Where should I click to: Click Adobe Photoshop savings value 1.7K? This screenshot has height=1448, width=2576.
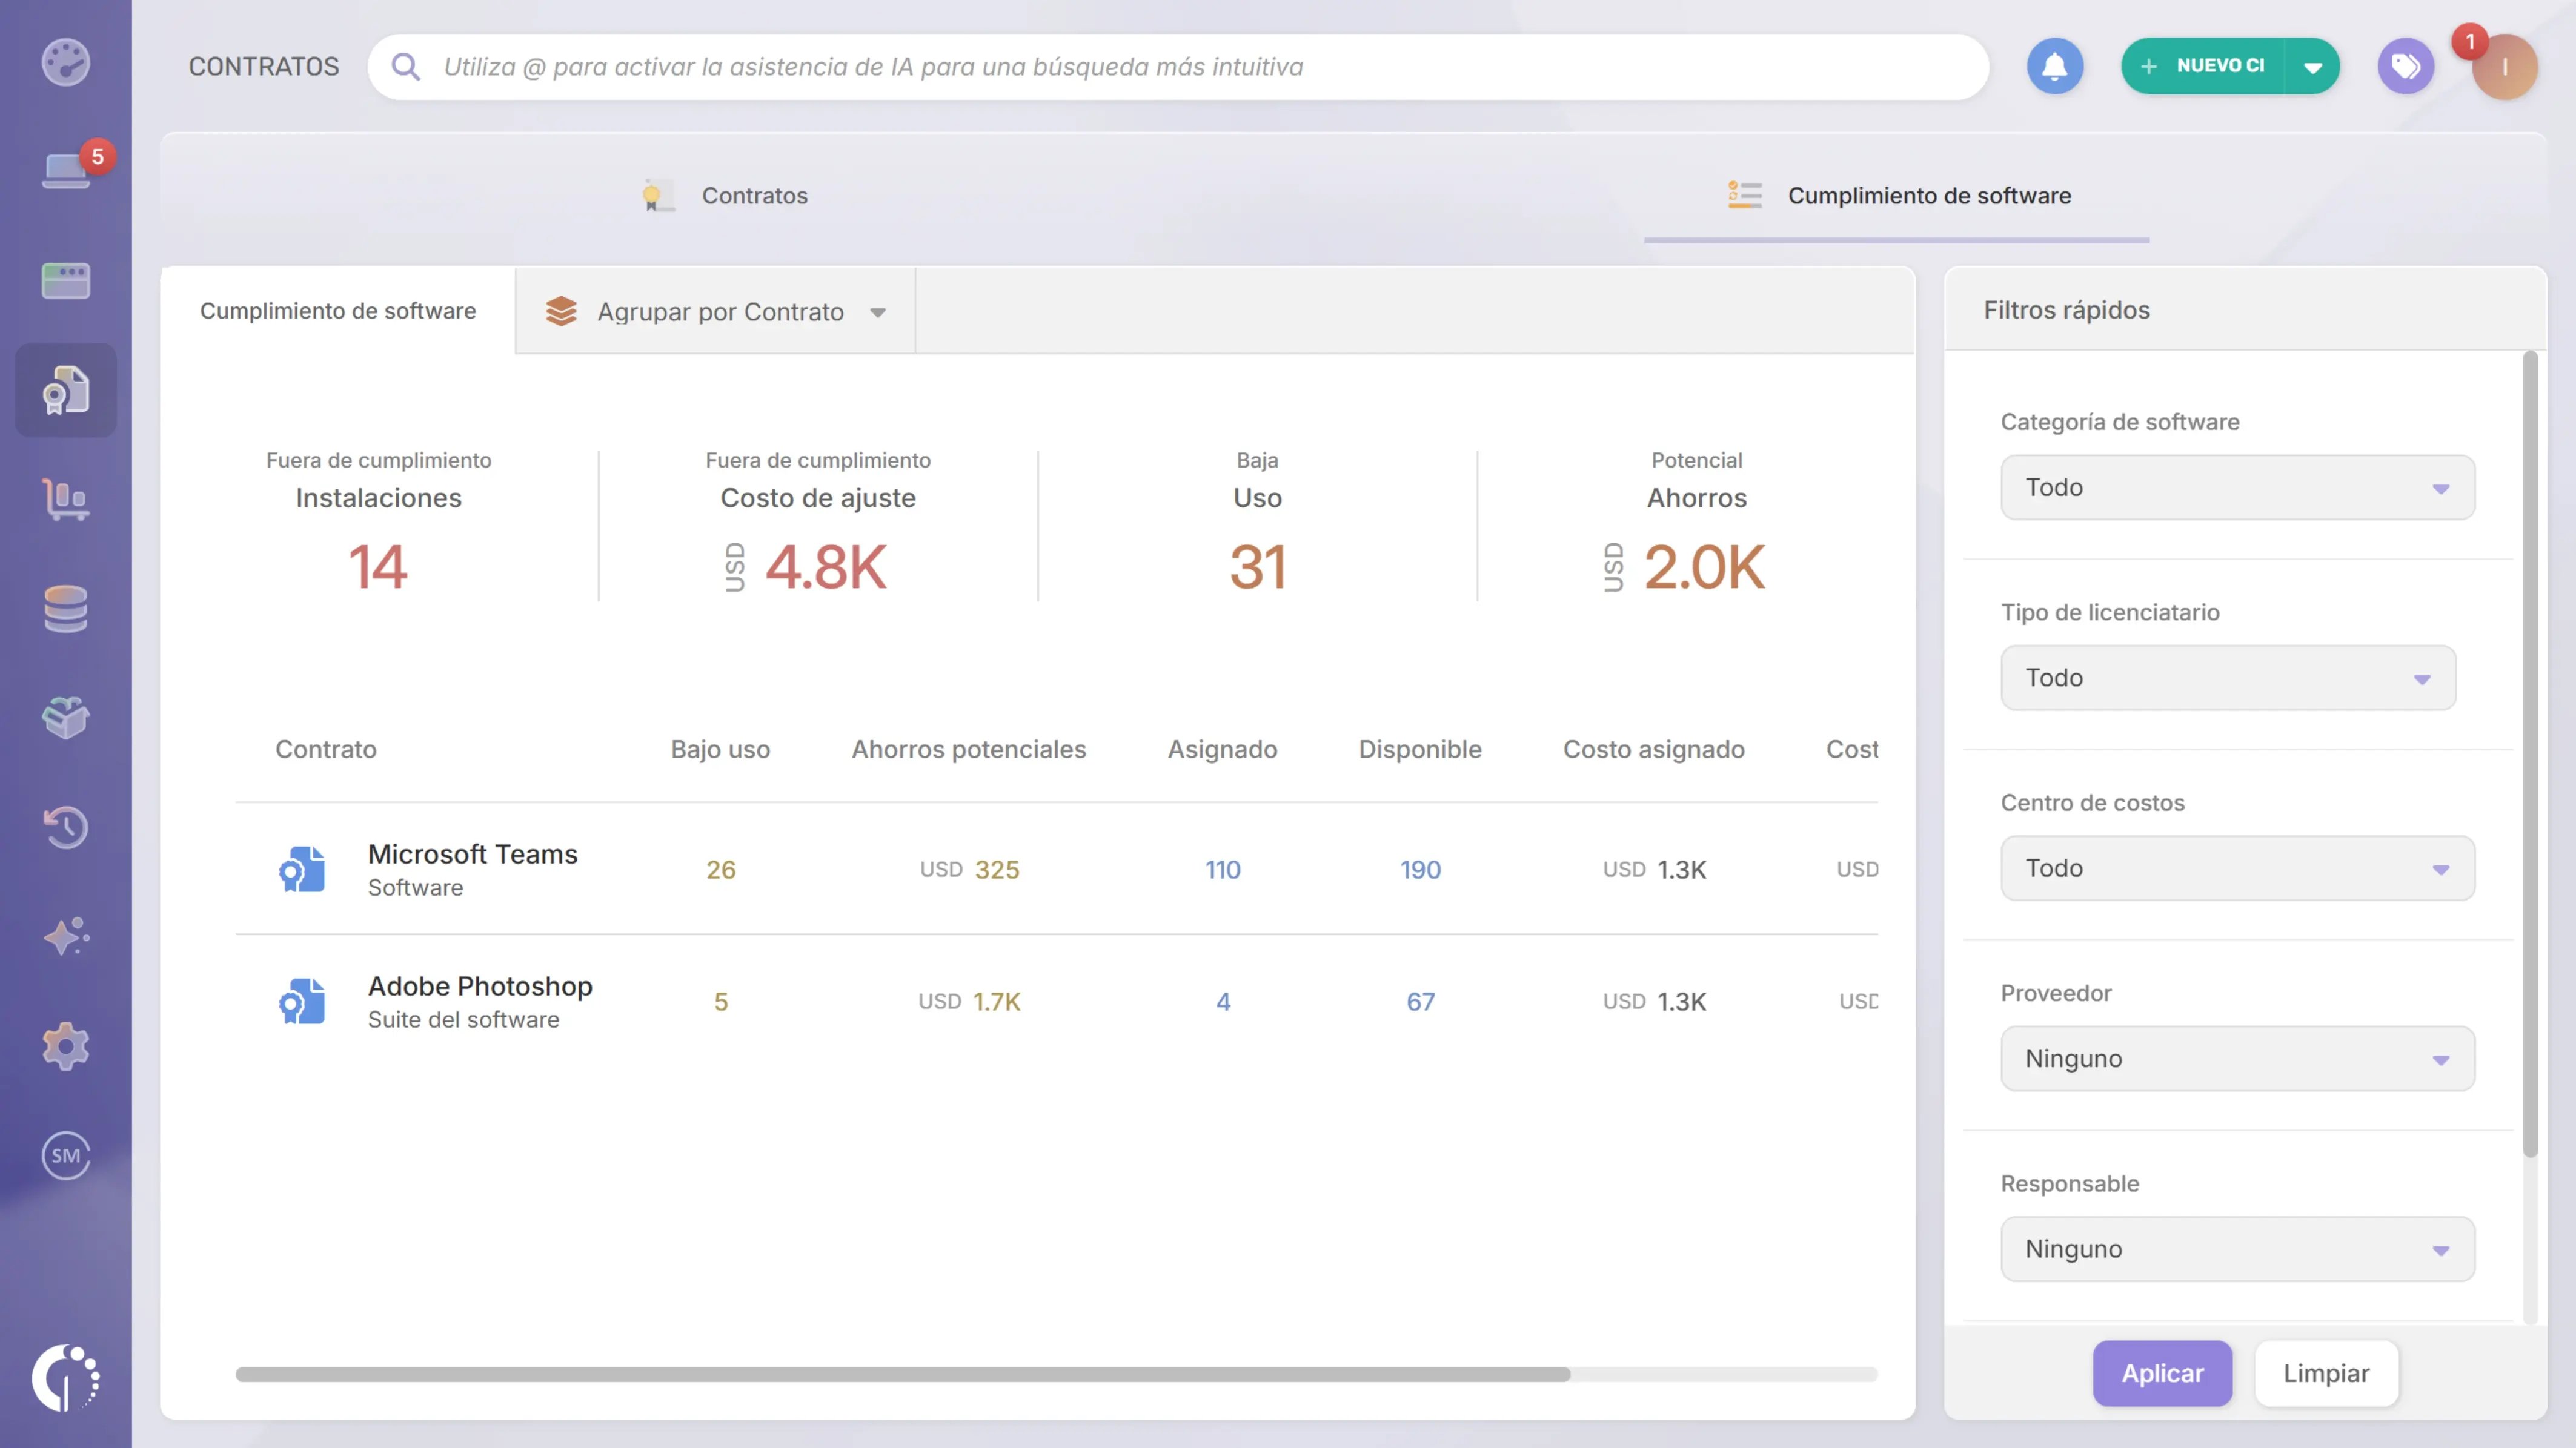tap(997, 1001)
